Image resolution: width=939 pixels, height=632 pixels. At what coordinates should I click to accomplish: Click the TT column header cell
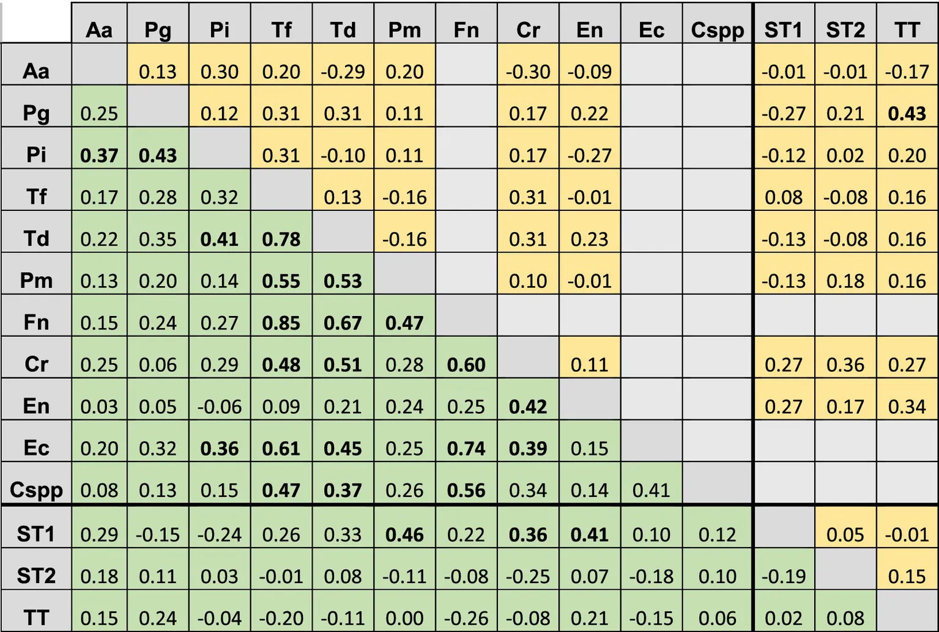point(907,29)
